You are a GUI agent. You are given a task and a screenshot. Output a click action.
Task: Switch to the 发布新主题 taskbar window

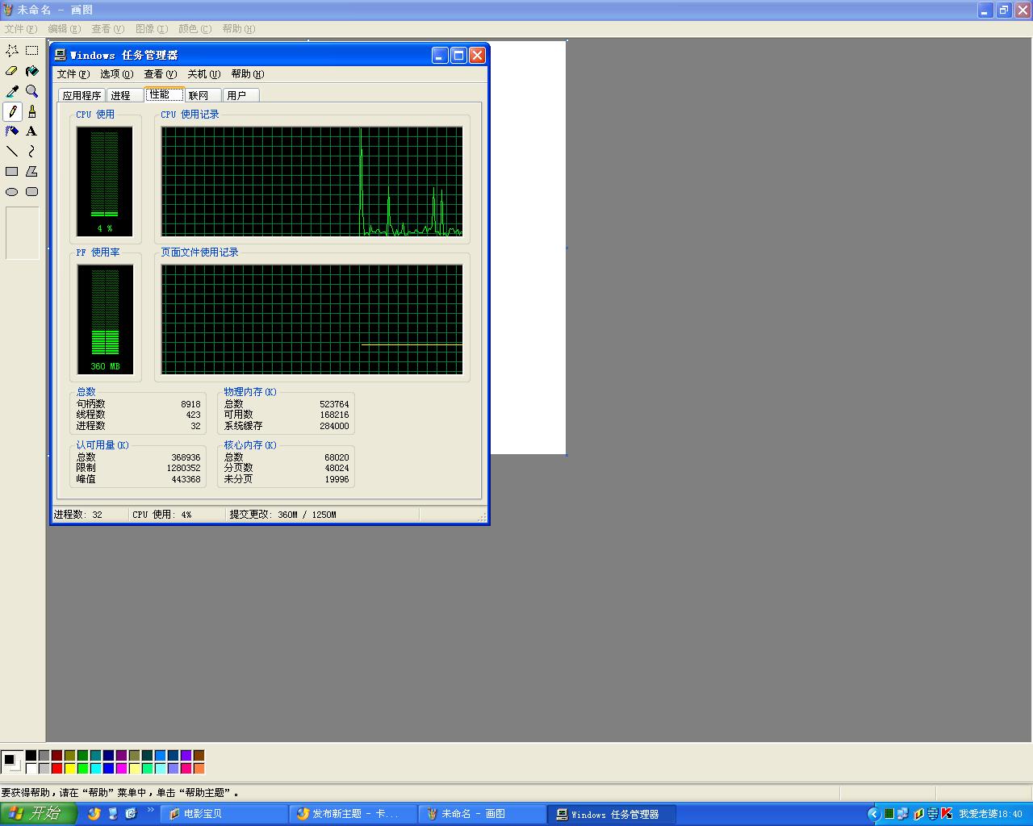353,814
